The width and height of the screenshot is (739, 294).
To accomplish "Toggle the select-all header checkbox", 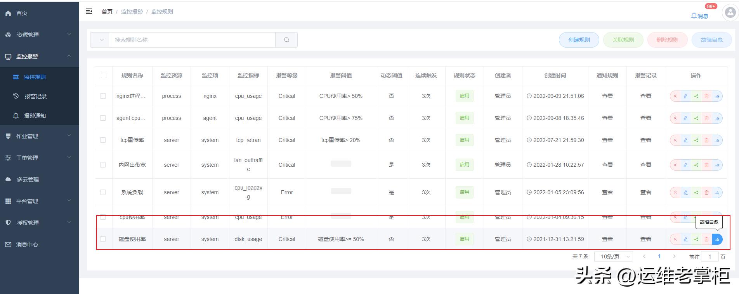I will coord(104,75).
